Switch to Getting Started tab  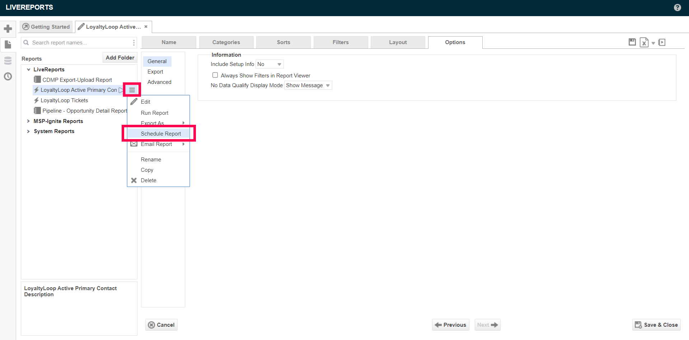click(46, 27)
